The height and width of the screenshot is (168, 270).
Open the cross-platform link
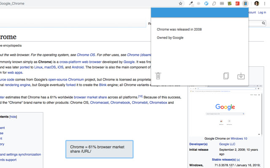tap(70, 62)
